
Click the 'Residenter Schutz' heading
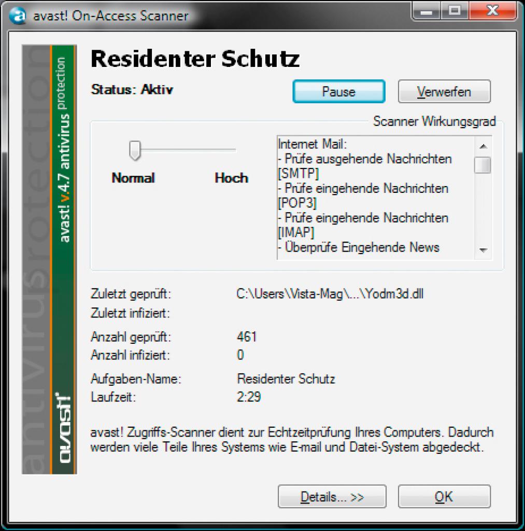(x=195, y=59)
